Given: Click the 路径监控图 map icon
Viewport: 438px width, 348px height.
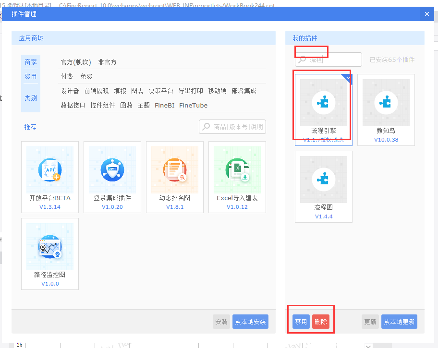Looking at the screenshot, I should point(50,247).
